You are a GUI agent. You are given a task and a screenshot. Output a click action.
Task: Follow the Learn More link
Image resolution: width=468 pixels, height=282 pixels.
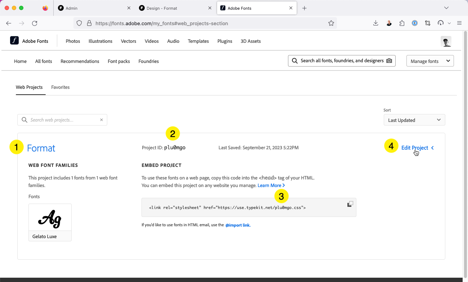coord(271,185)
